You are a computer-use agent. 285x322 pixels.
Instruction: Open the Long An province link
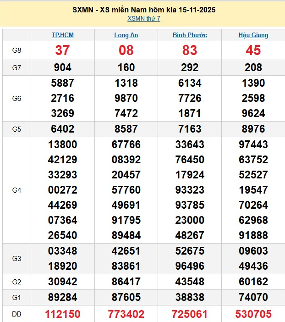[x=126, y=35]
